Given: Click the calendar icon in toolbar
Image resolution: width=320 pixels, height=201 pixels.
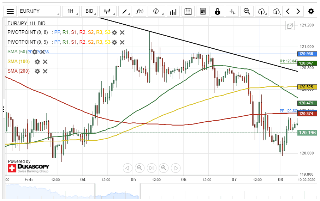Looking at the screenshot, I should (188, 11).
